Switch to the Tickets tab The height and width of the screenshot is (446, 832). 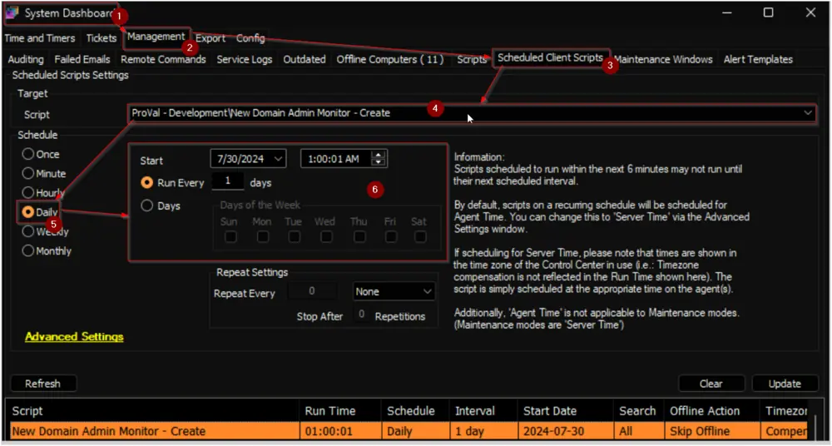click(101, 38)
